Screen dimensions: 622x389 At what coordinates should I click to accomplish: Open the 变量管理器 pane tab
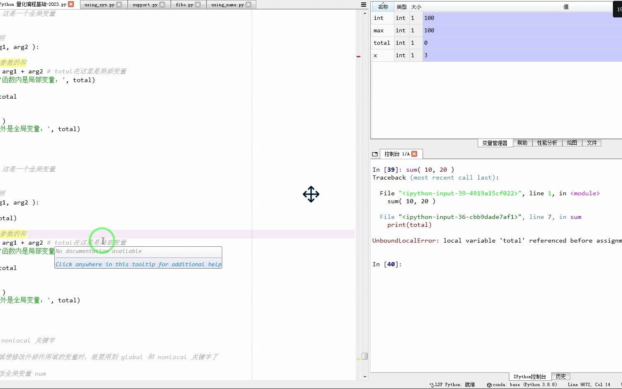[x=495, y=143]
